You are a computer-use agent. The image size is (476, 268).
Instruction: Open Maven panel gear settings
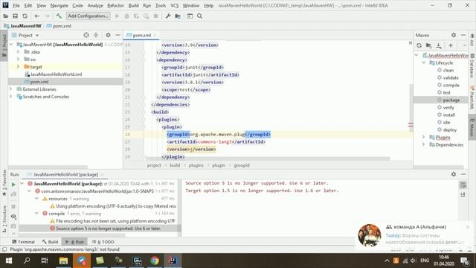point(454,35)
